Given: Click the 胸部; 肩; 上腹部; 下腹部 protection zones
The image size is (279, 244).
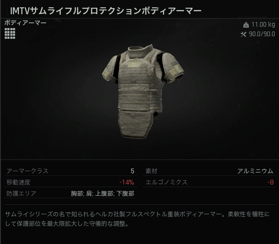Looking at the screenshot, I should point(102,194).
